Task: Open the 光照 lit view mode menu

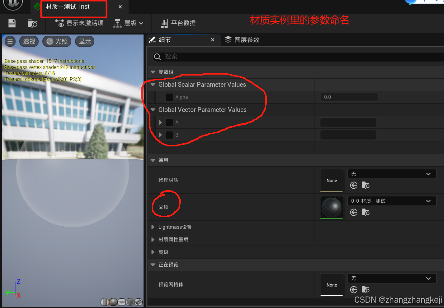Action: [x=57, y=41]
